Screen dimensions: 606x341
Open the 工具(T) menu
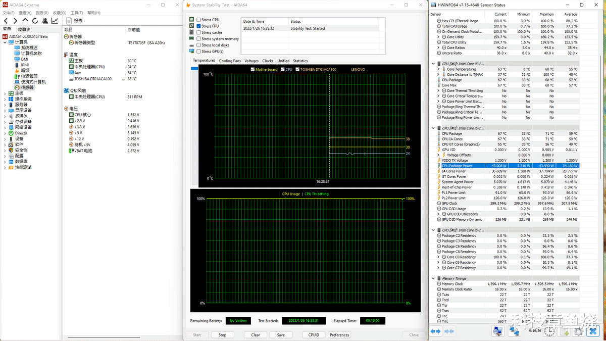77,13
